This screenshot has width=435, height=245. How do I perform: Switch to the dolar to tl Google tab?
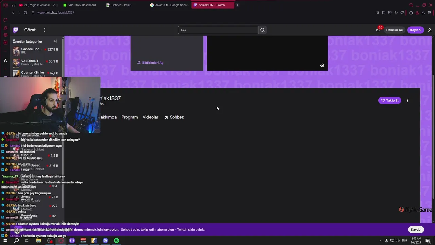coord(169,5)
